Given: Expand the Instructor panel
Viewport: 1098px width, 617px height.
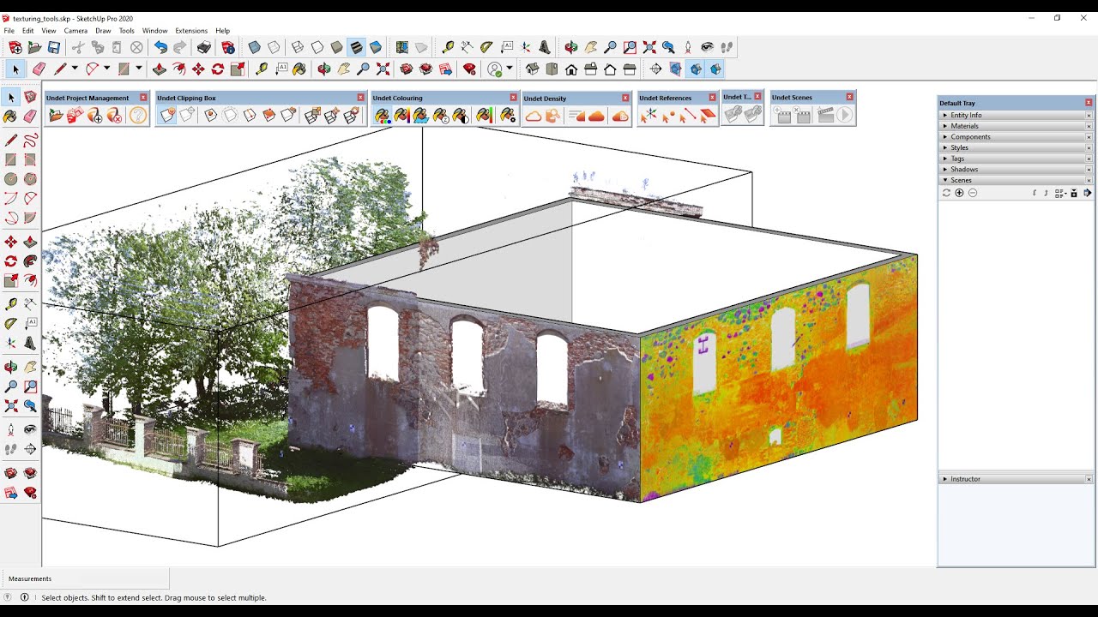Looking at the screenshot, I should tap(1016, 479).
